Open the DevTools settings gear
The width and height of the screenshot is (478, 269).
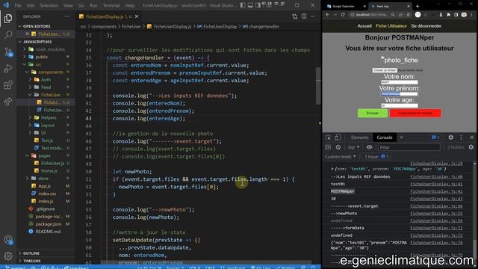click(x=450, y=137)
